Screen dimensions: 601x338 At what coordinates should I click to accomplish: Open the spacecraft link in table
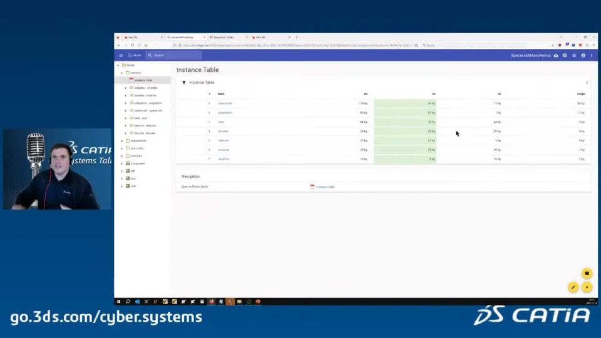pyautogui.click(x=225, y=103)
